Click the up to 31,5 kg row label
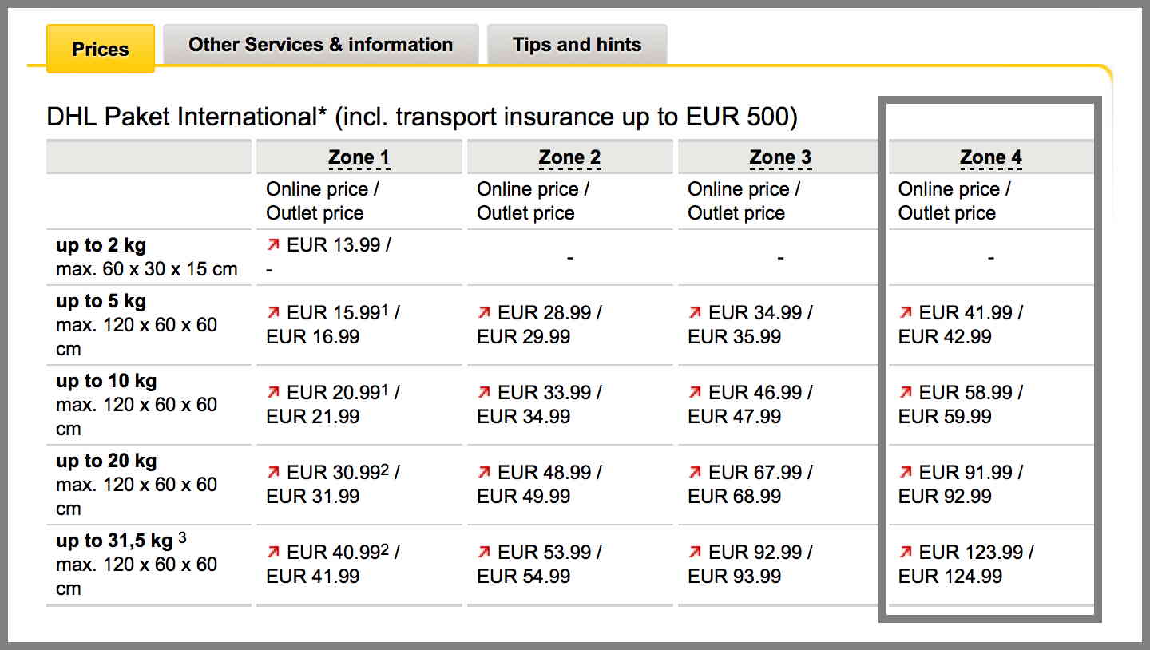1150x650 pixels. 114,541
